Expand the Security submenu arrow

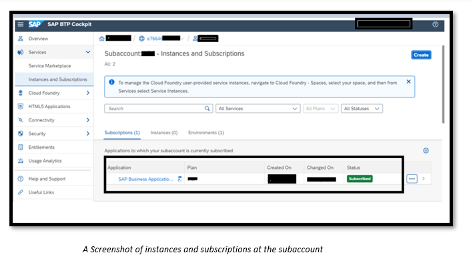pyautogui.click(x=87, y=134)
